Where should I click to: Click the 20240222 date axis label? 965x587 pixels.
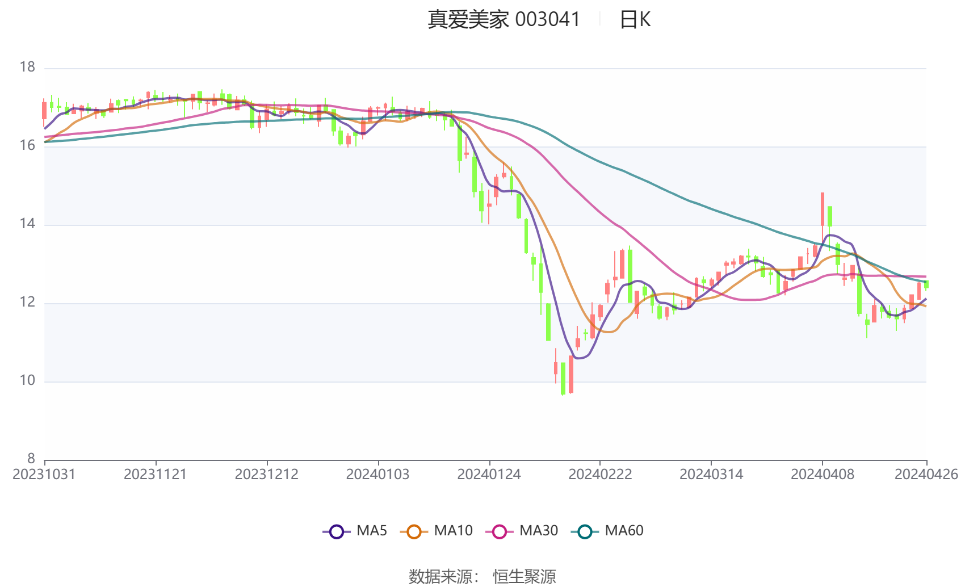click(601, 475)
